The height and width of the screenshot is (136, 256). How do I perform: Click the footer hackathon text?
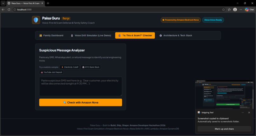128,126
